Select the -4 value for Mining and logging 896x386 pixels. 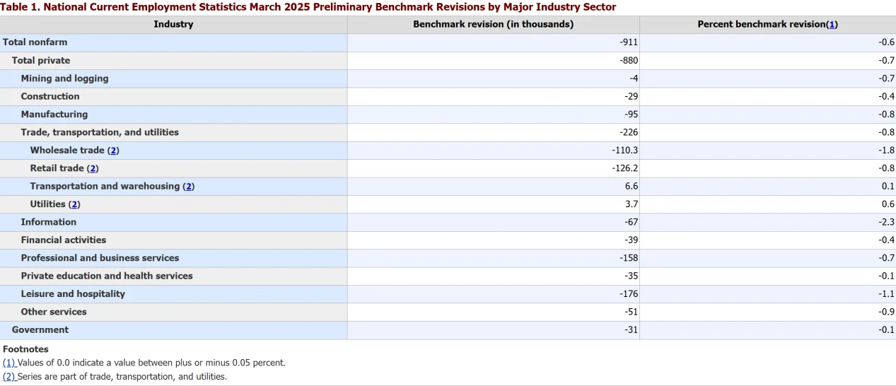pyautogui.click(x=634, y=78)
